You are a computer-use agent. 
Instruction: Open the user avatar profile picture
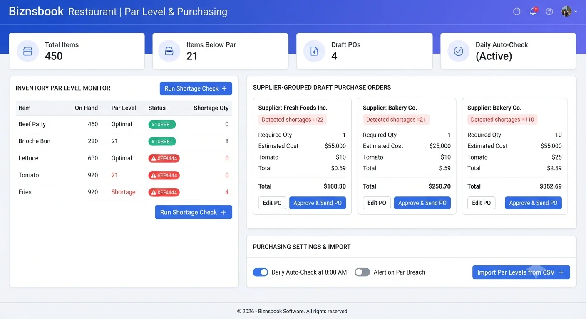tap(566, 11)
